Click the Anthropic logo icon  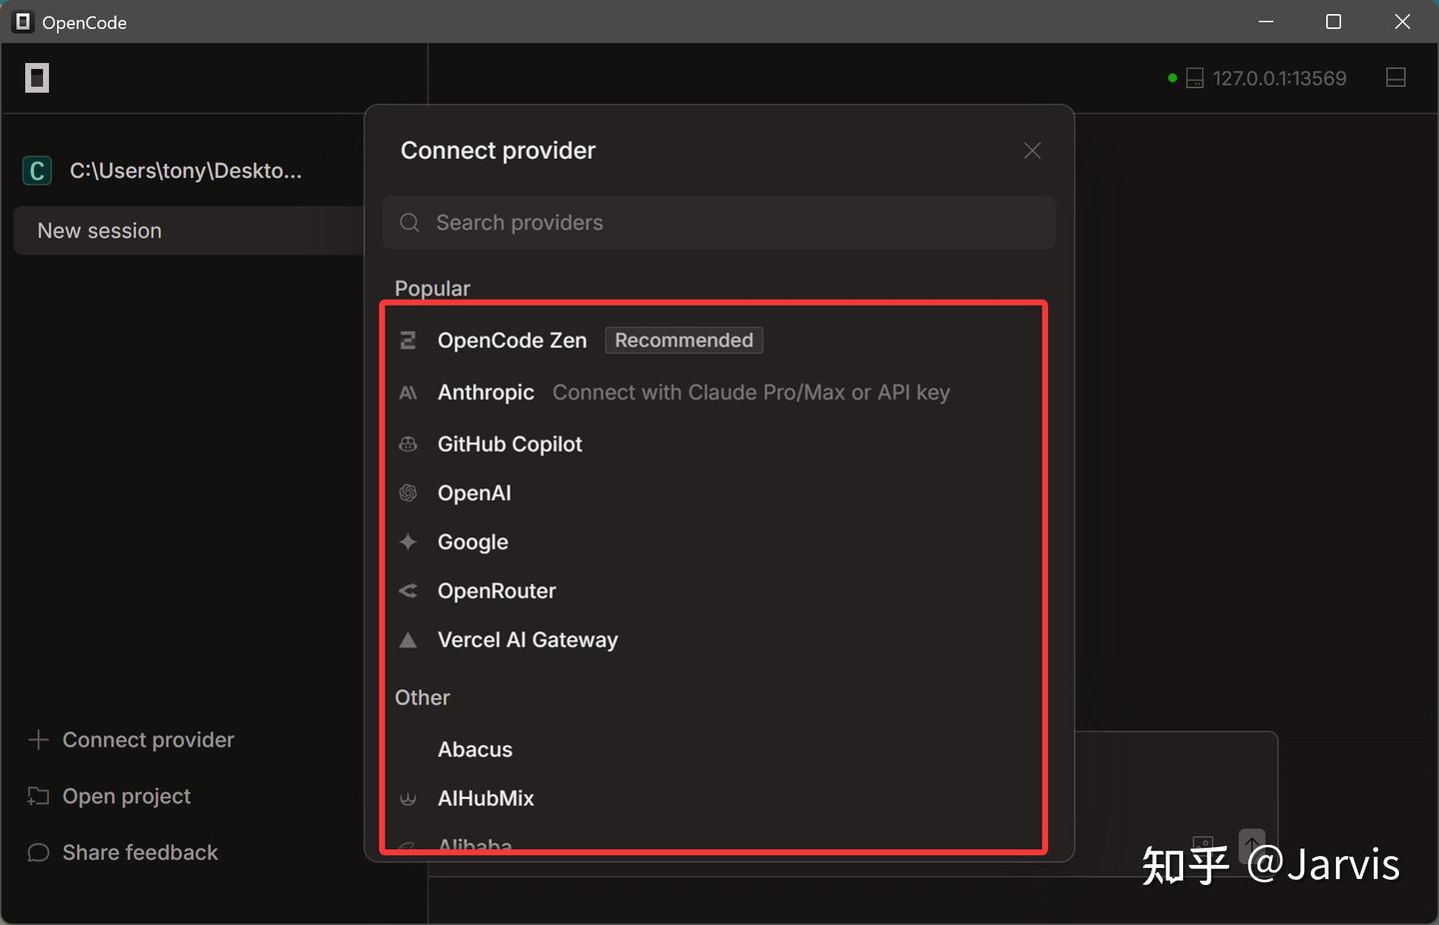[408, 393]
